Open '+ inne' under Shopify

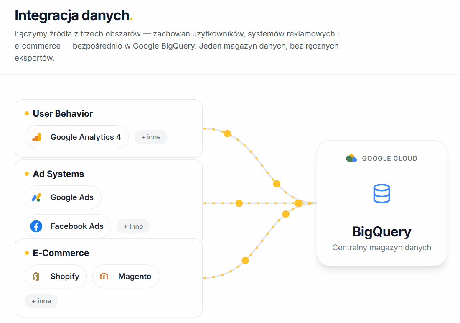[x=41, y=301]
